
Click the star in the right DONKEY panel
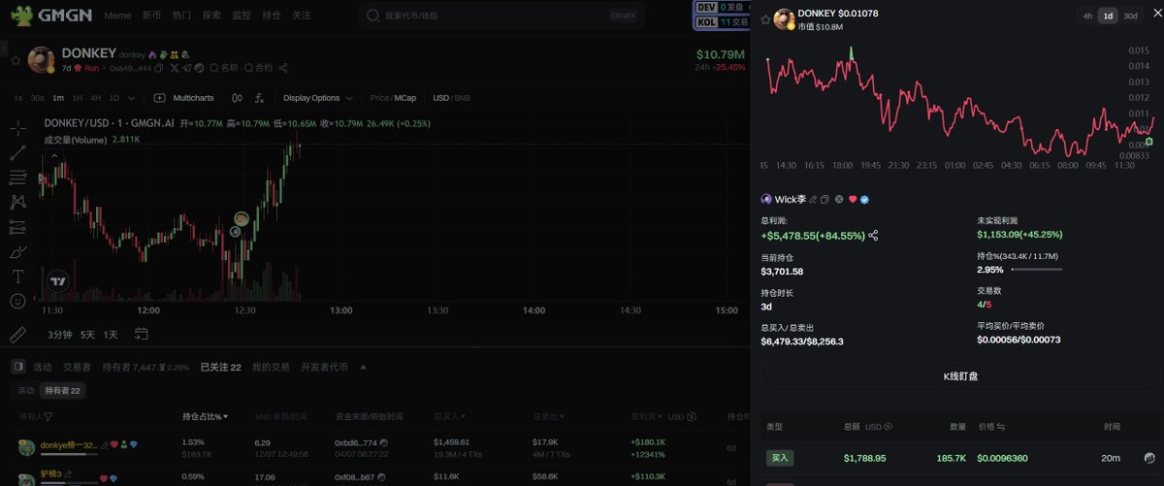(x=765, y=19)
